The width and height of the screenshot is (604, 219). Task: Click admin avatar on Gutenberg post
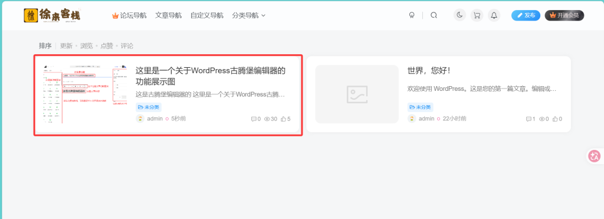(x=140, y=119)
